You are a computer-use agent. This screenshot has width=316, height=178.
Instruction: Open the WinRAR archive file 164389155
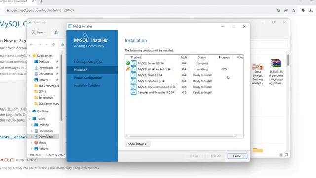coord(276,72)
